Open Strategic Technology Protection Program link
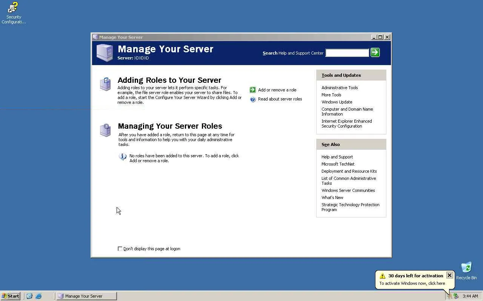483x301 pixels. (350, 207)
